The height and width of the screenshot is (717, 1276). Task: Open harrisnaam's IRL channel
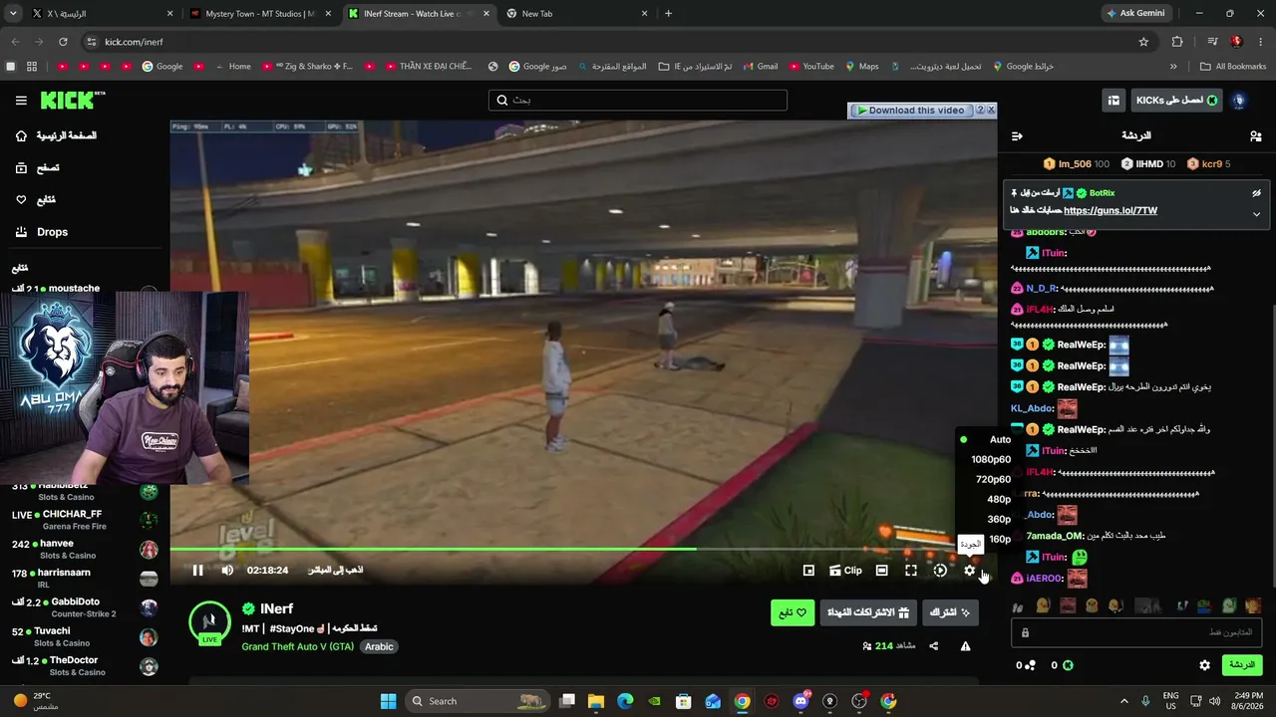(84, 579)
